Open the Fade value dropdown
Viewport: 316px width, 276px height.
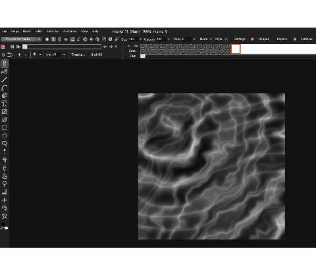(x=194, y=39)
